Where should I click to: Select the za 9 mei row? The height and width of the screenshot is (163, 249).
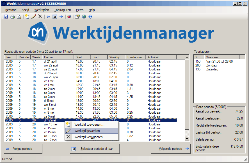[x=91, y=116]
